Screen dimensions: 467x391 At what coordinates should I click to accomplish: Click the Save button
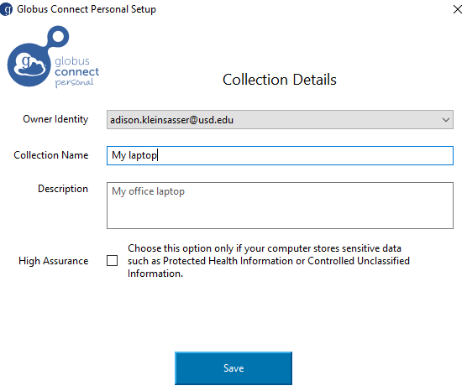(233, 368)
